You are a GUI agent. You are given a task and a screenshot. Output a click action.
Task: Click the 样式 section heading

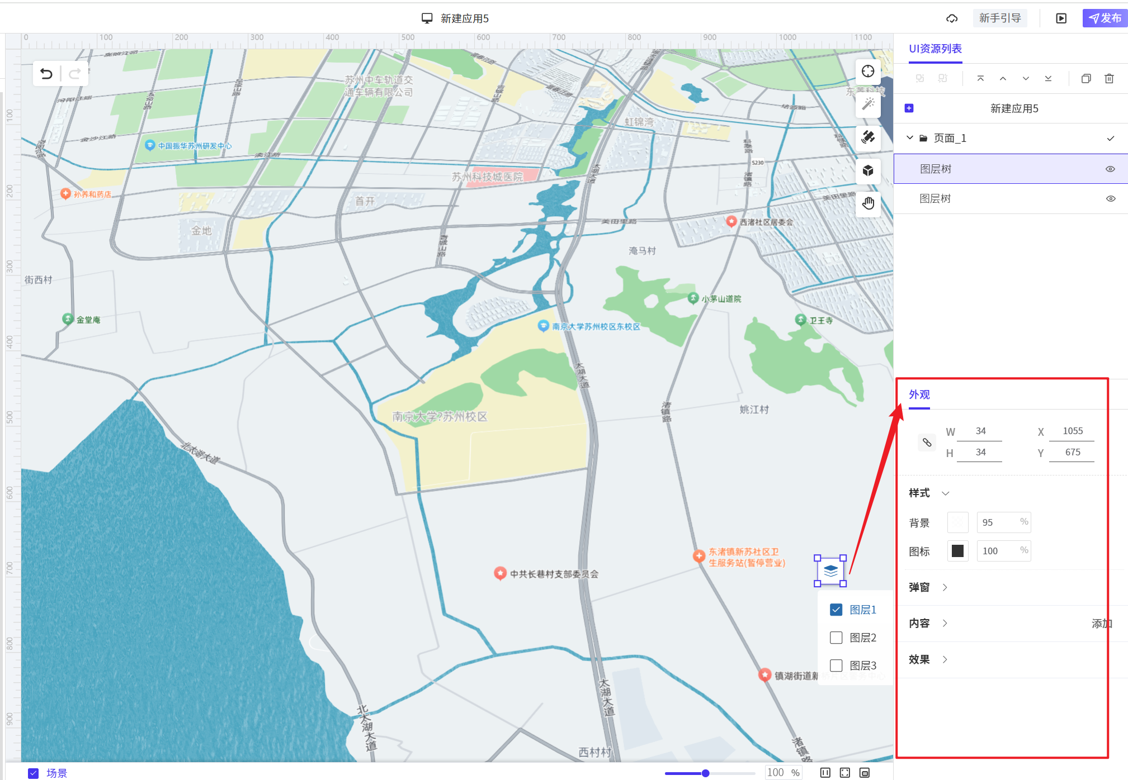point(919,493)
